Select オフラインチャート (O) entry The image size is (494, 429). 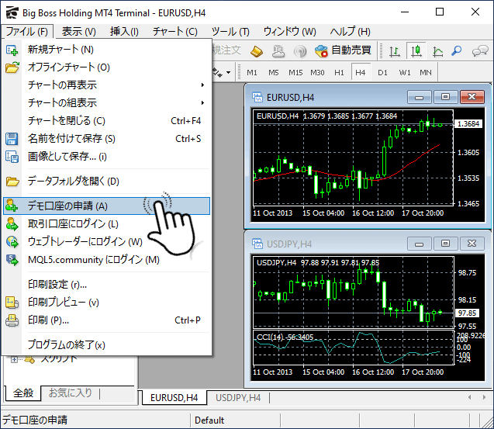pyautogui.click(x=106, y=67)
